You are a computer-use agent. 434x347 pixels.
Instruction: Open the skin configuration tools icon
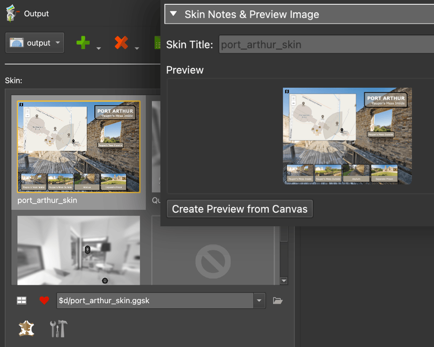click(58, 328)
